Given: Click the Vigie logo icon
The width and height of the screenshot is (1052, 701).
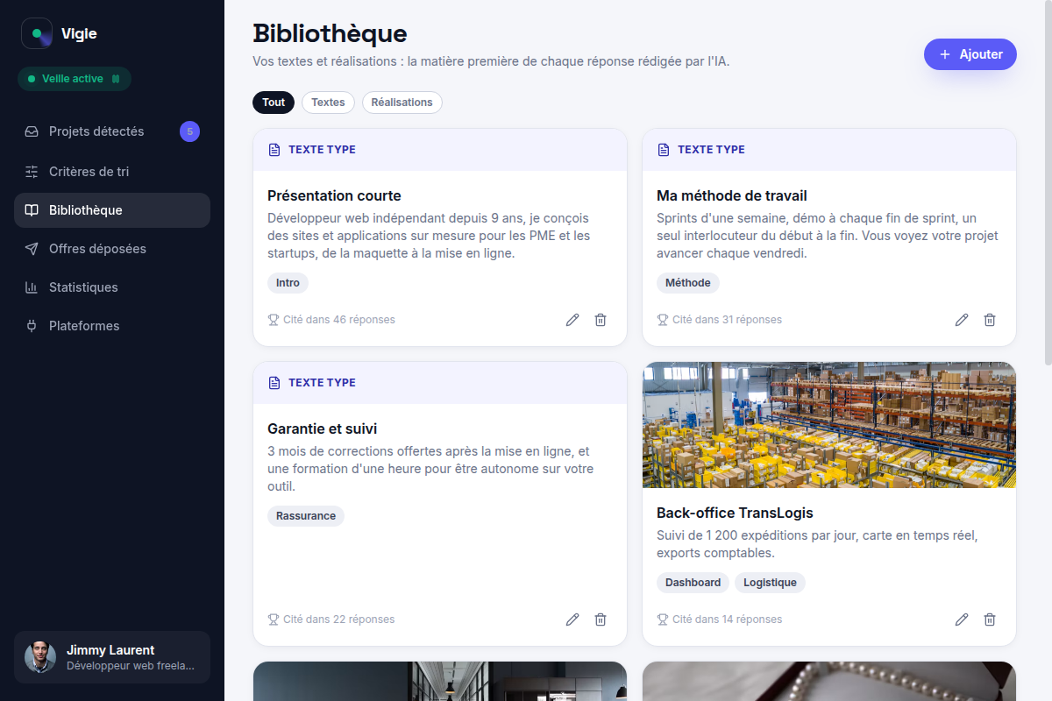Looking at the screenshot, I should [x=37, y=34].
